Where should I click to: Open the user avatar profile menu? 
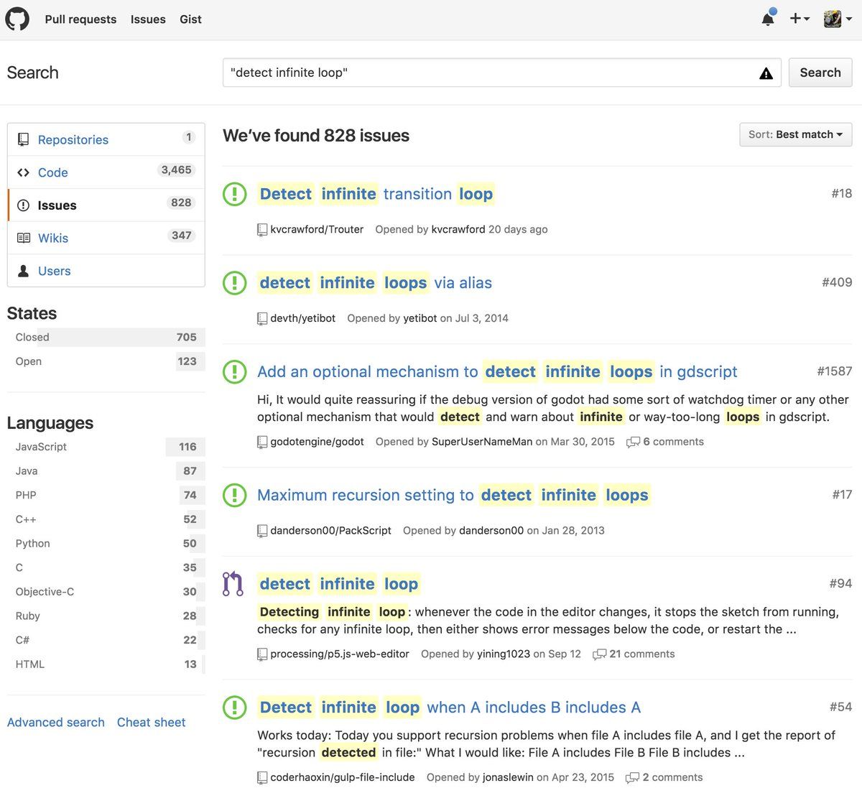(x=837, y=19)
